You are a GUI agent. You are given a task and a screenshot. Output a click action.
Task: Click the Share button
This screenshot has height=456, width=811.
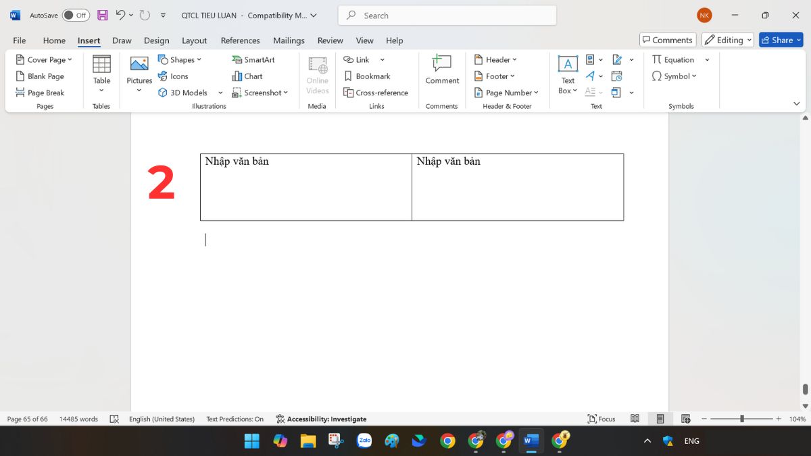coord(781,40)
